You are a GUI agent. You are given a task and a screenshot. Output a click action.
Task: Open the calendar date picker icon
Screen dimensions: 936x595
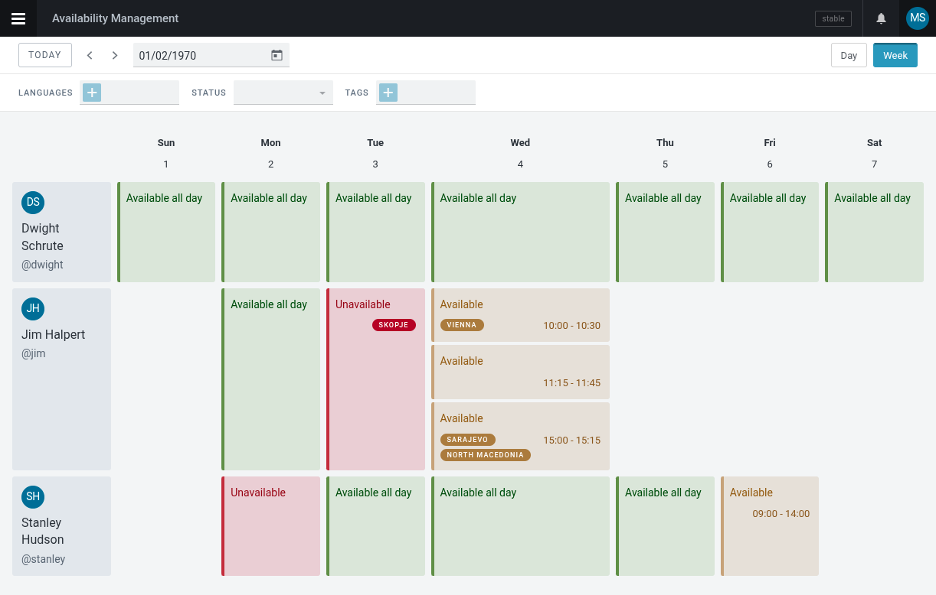click(x=277, y=55)
